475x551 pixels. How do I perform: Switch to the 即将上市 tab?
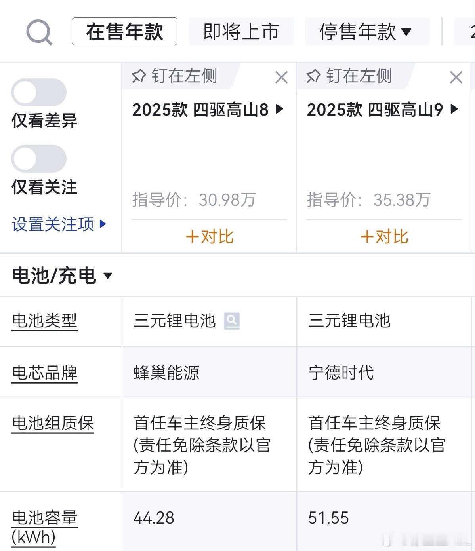(241, 31)
